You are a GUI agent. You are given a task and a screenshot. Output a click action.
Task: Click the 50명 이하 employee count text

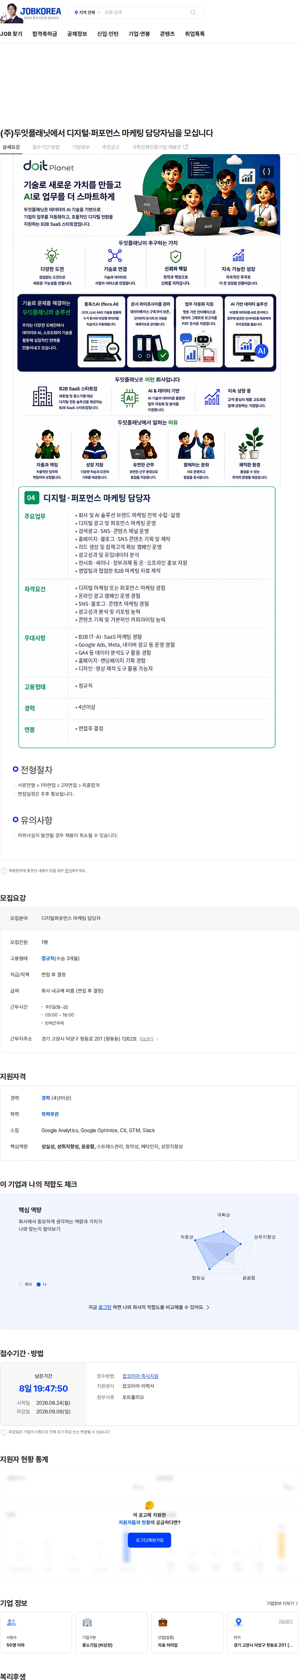[16, 1645]
